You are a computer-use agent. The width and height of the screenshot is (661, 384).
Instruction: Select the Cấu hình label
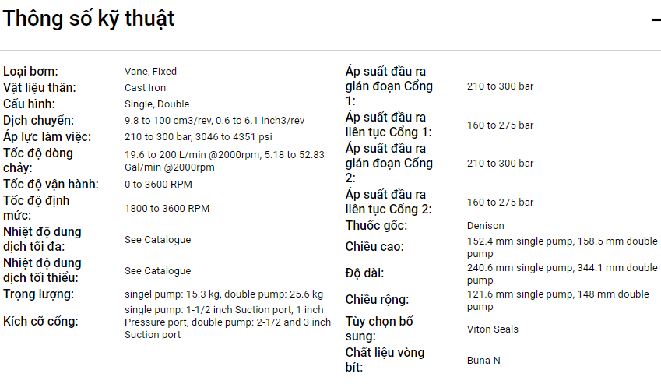[30, 104]
